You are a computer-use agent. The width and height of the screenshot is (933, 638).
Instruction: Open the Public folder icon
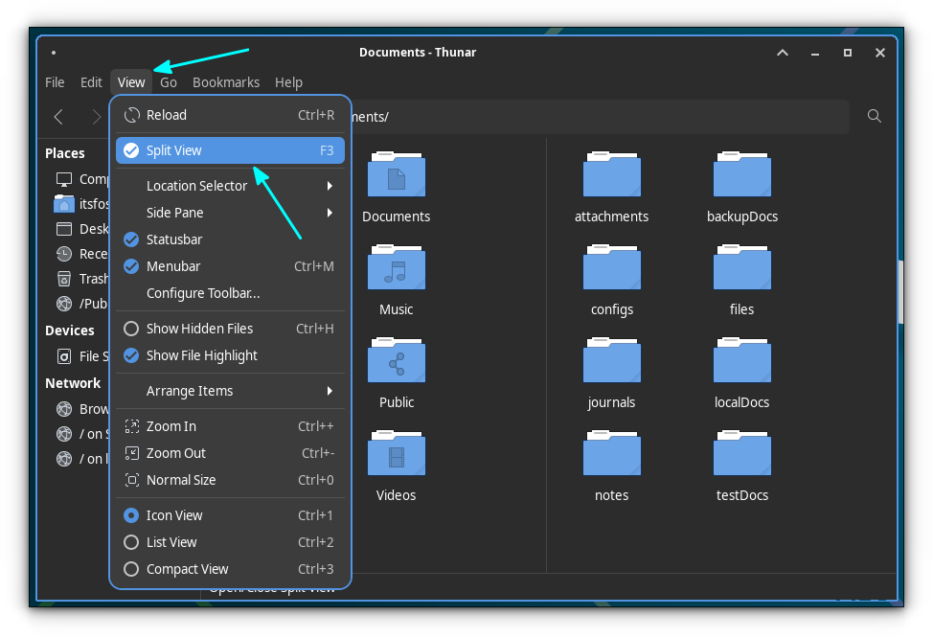tap(396, 362)
